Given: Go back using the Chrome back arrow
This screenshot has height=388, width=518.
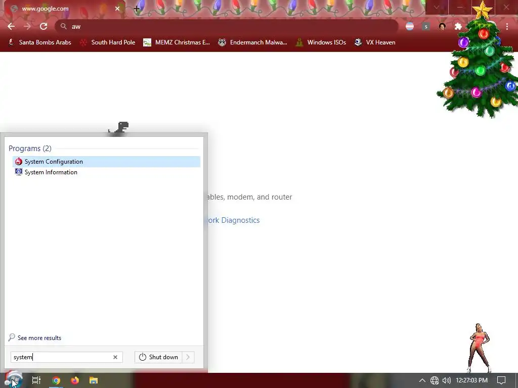Looking at the screenshot, I should pos(11,26).
